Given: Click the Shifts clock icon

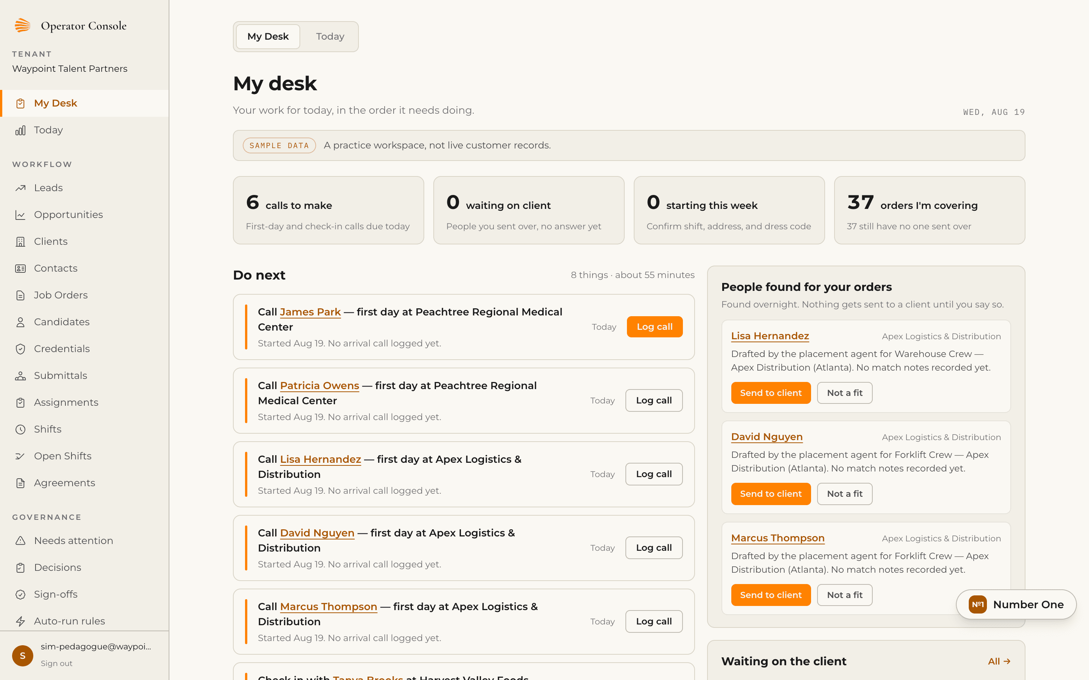Looking at the screenshot, I should click(20, 430).
